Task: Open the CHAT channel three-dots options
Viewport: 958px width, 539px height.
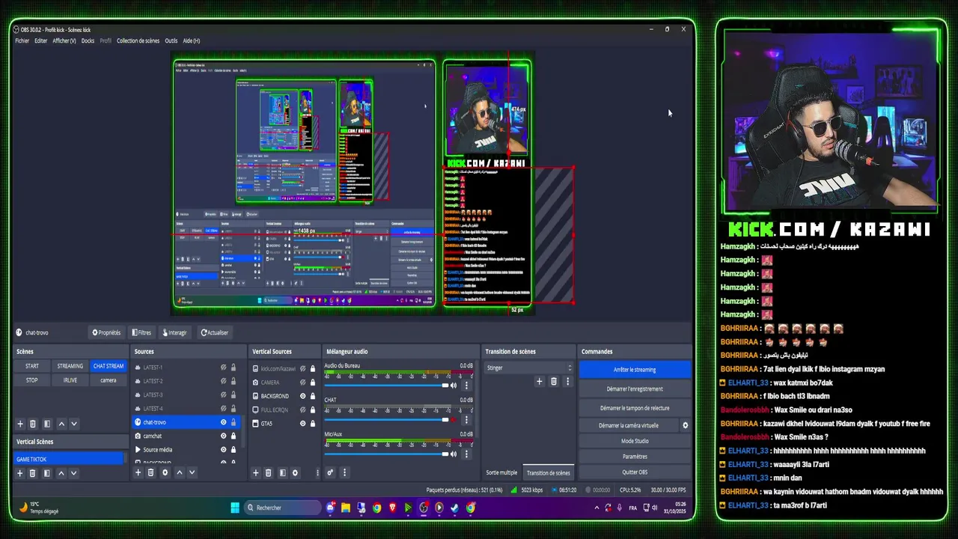Action: point(466,419)
